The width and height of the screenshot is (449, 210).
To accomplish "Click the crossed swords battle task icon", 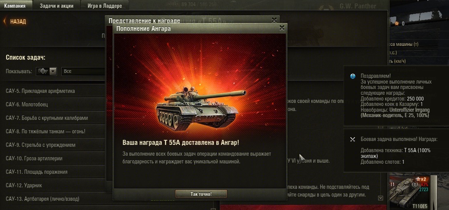I will 353,139.
